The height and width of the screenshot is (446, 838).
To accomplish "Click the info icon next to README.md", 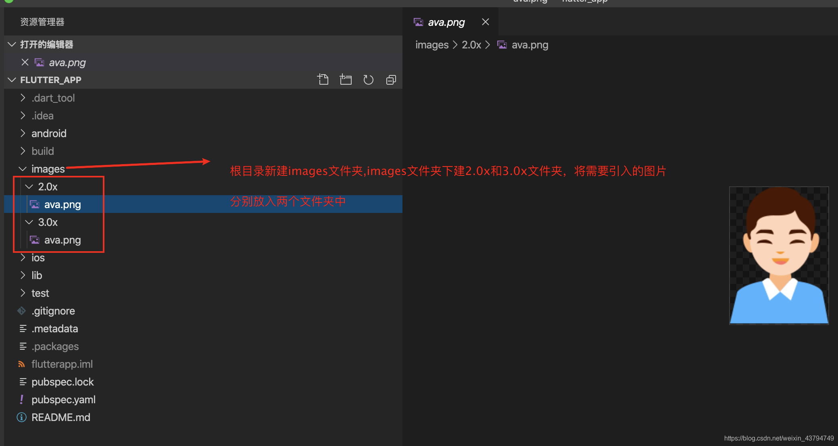I will click(x=21, y=417).
